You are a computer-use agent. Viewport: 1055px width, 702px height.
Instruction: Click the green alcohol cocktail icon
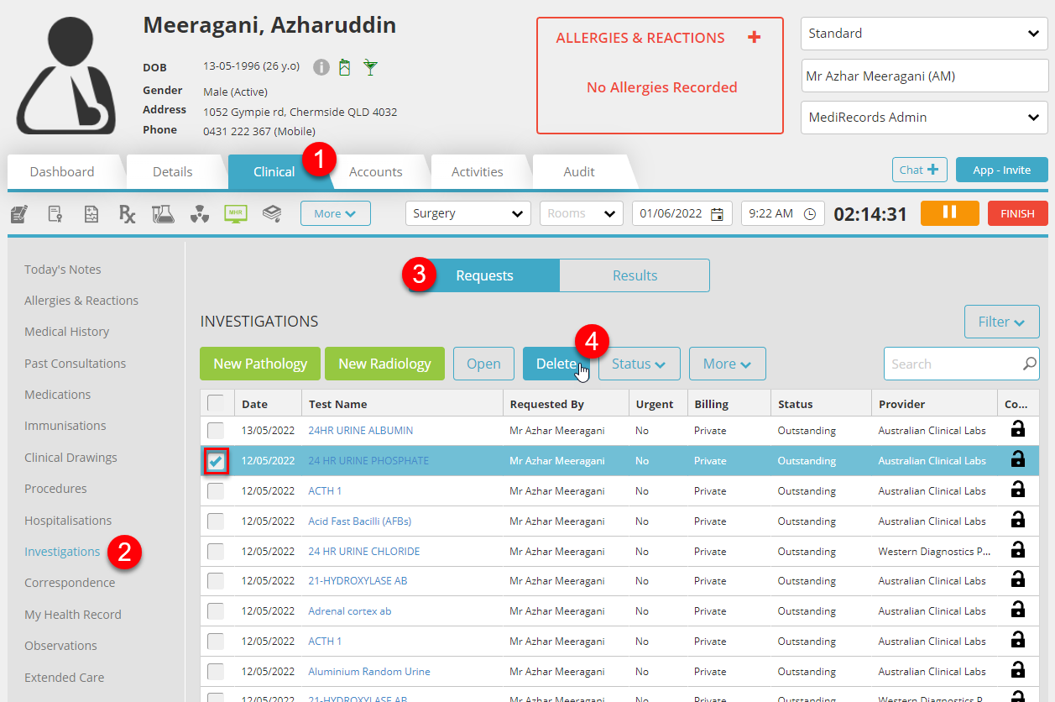[x=369, y=67]
